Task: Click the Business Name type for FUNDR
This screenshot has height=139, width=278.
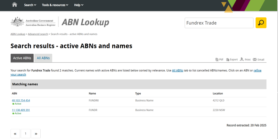Action: point(144,110)
